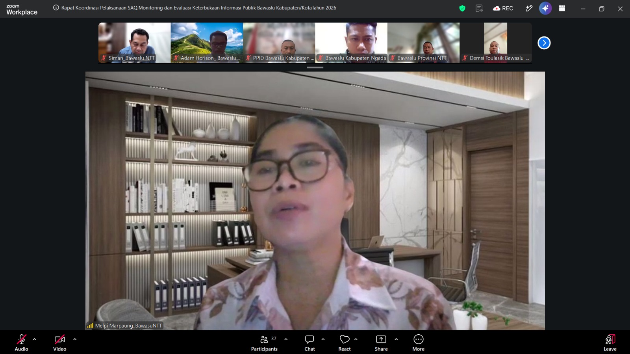630x354 pixels.
Task: Select the Siman_Bawaslu NTT video thumbnail
Action: (134, 43)
